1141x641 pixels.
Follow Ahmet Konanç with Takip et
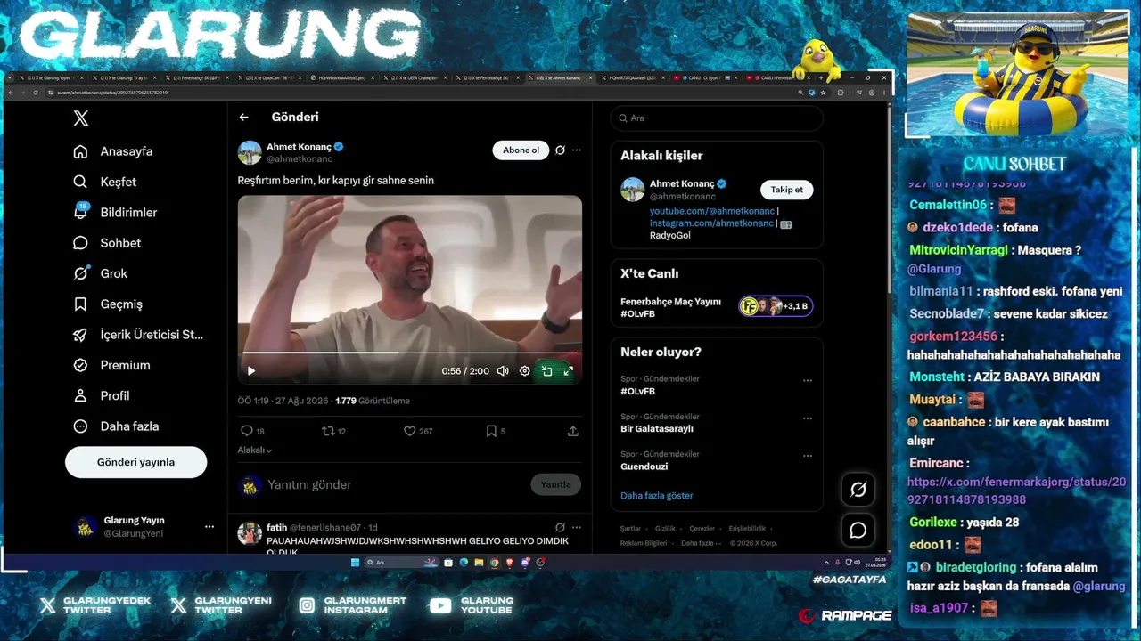pos(787,190)
